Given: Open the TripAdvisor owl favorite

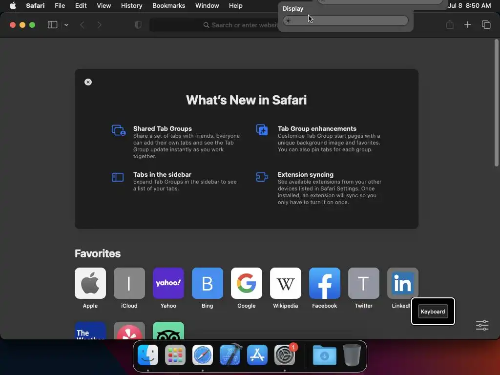Looking at the screenshot, I should [168, 331].
